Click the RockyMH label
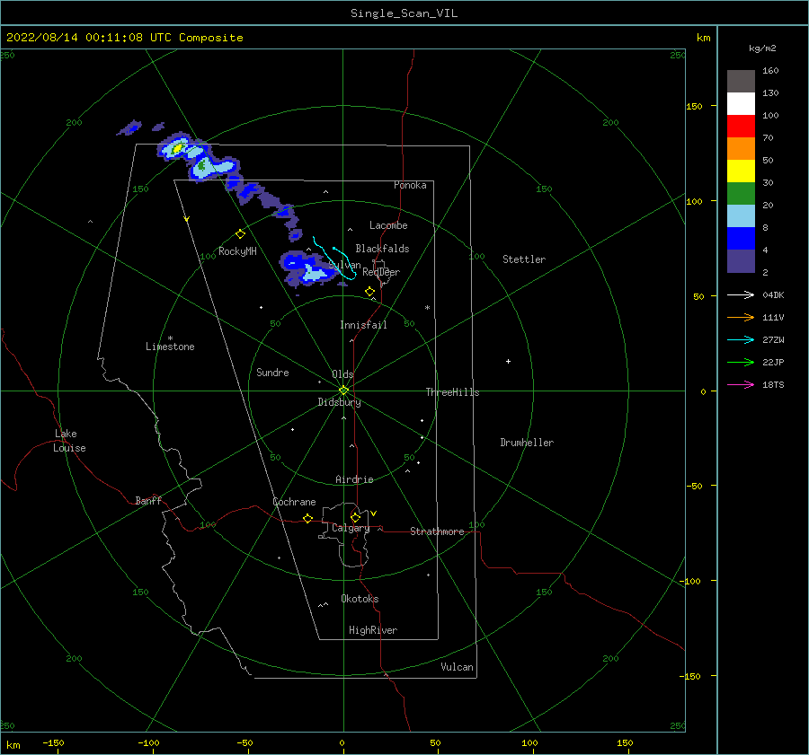The width and height of the screenshot is (809, 755). pos(237,251)
